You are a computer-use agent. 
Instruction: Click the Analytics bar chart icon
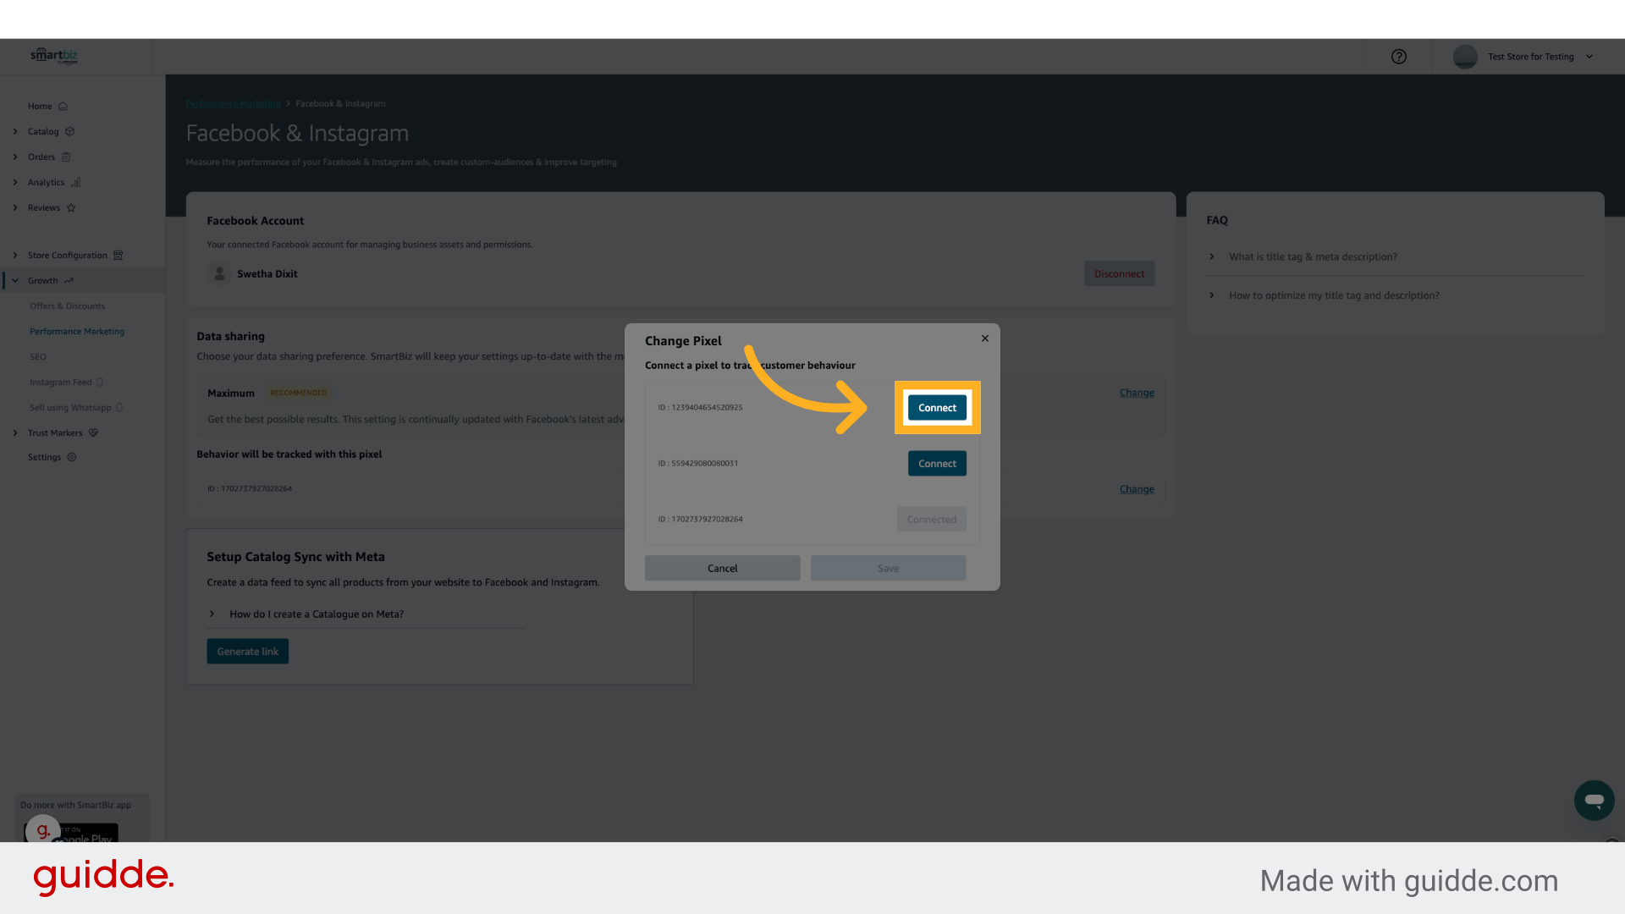76,183
